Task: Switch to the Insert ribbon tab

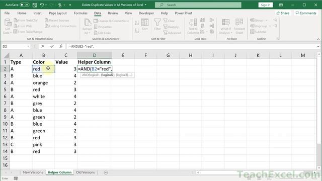Action: 37,13
